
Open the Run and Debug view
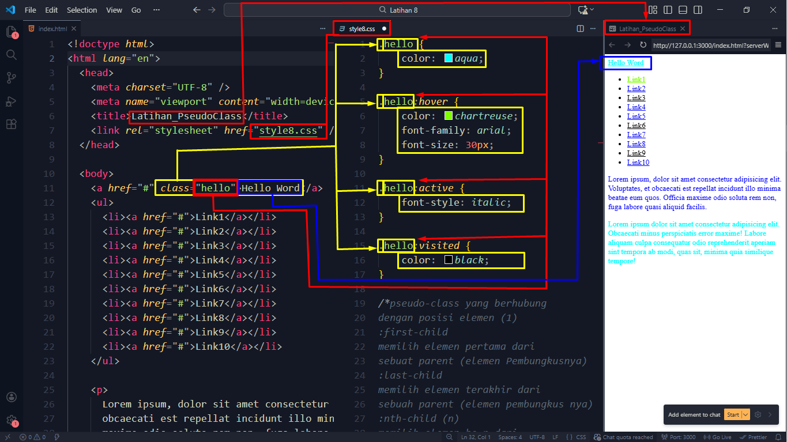pos(11,101)
